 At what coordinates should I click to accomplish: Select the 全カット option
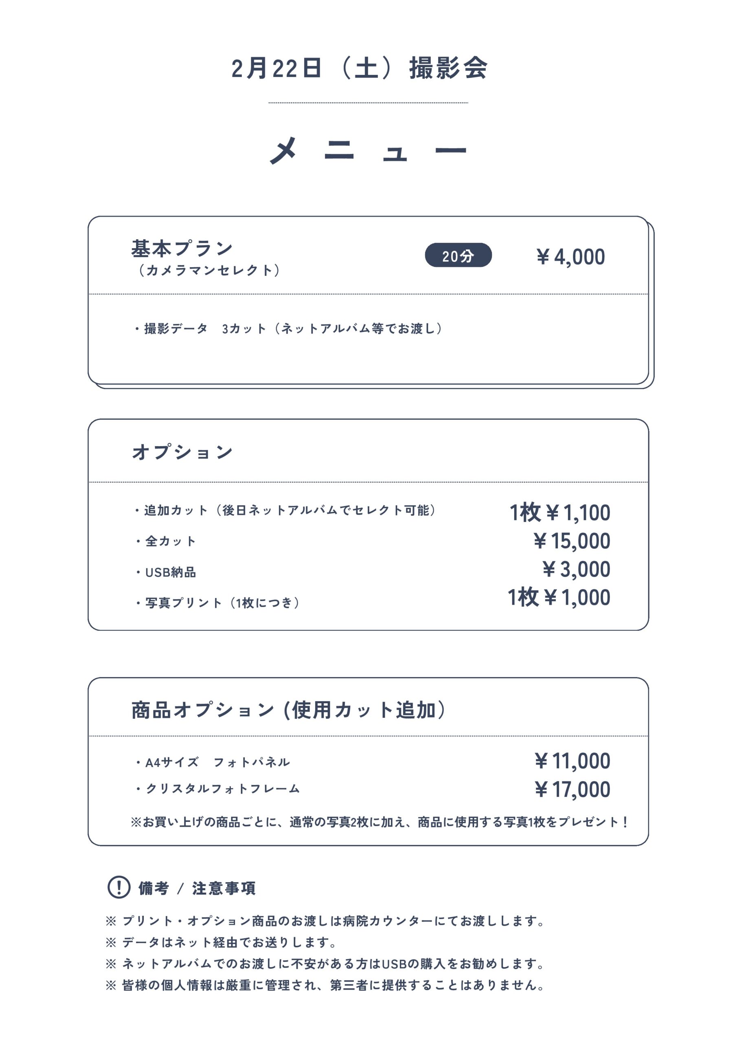[x=166, y=541]
